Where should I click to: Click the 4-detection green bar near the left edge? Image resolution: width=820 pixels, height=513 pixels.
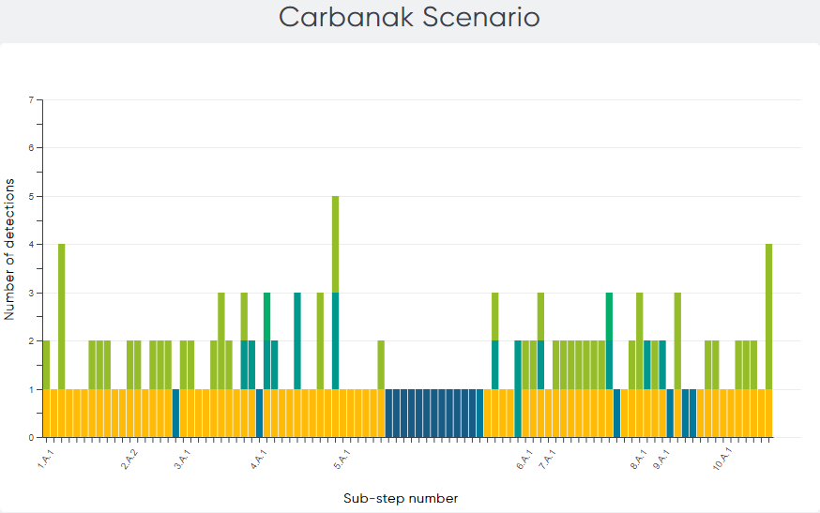62,316
